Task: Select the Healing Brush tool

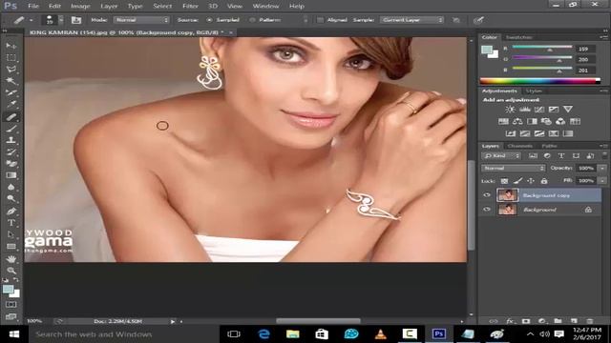Action: pyautogui.click(x=11, y=116)
